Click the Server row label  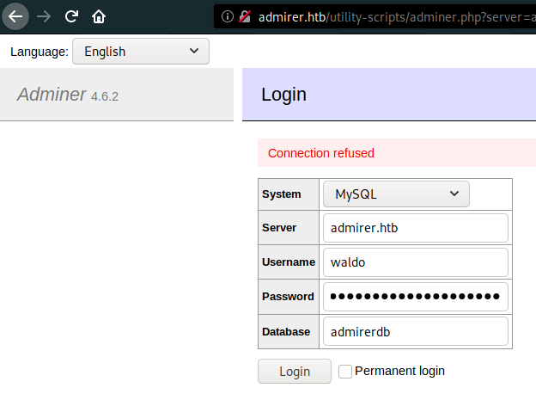click(x=279, y=228)
